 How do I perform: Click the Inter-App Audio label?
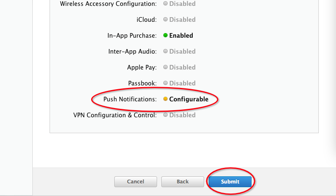click(132, 52)
